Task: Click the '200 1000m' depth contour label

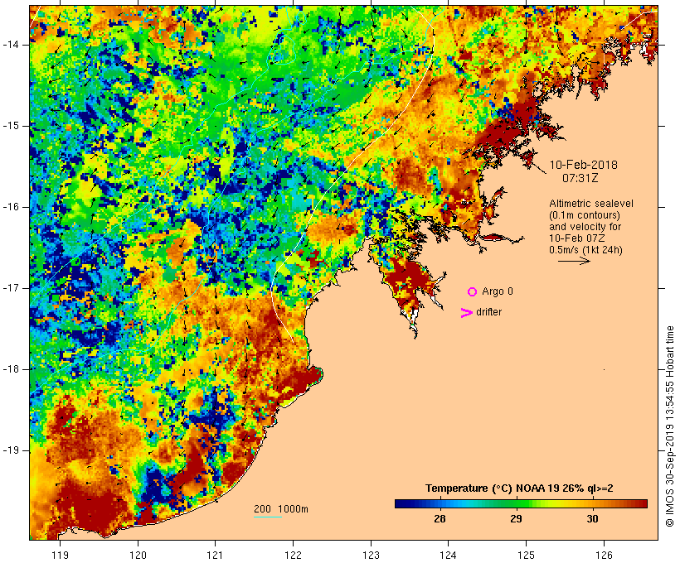Action: tap(281, 509)
